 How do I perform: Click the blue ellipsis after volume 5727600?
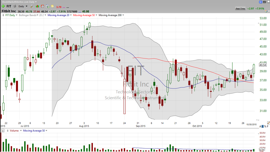(x=80, y=12)
